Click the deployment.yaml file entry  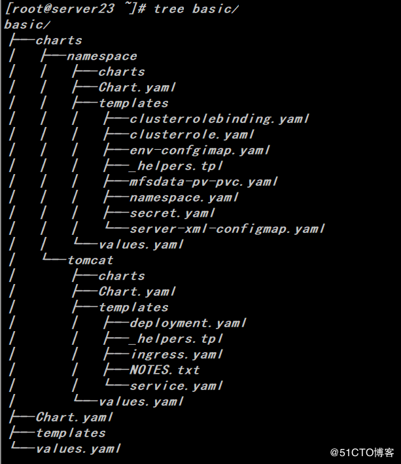188,323
